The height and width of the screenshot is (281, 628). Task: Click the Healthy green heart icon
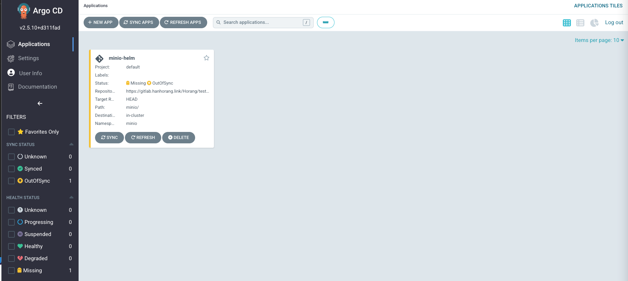coord(20,246)
